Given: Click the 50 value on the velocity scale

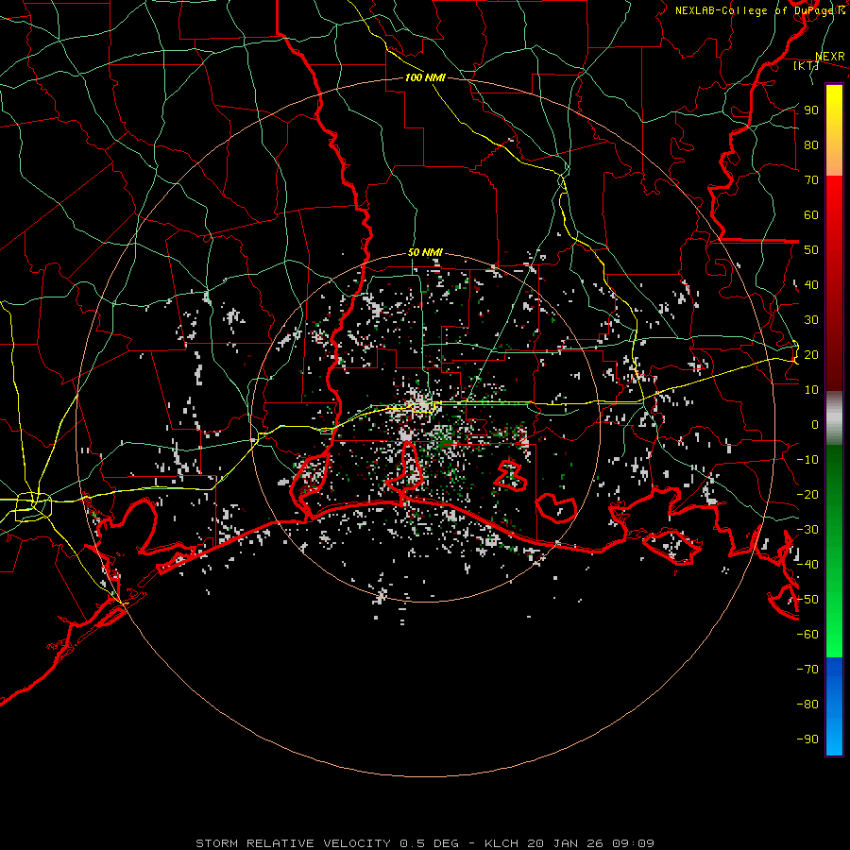Looking at the screenshot, I should 811,250.
